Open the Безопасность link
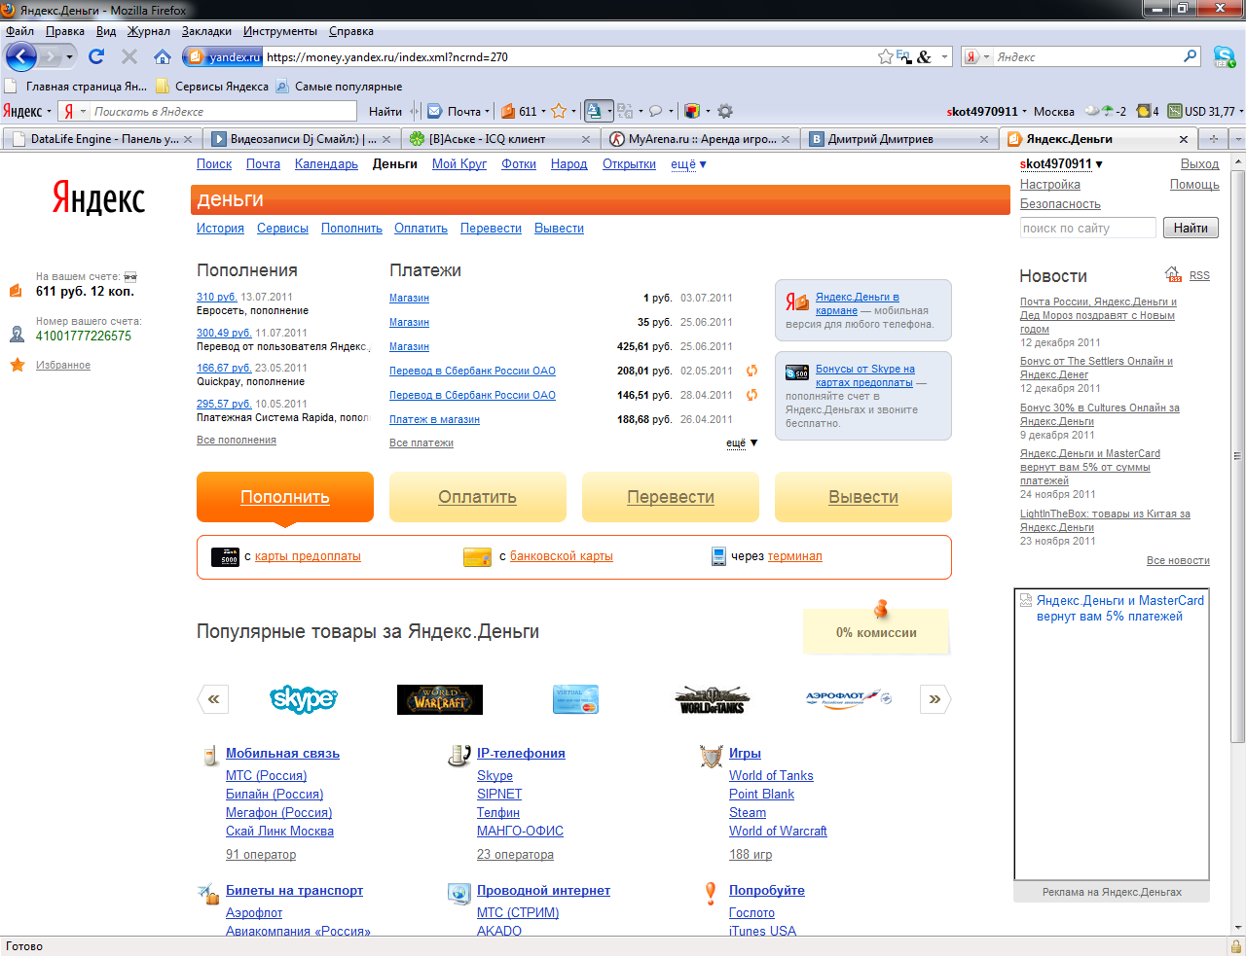 pos(1060,204)
